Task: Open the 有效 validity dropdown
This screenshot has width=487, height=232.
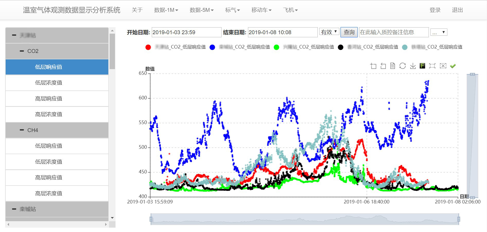Action: (x=329, y=32)
